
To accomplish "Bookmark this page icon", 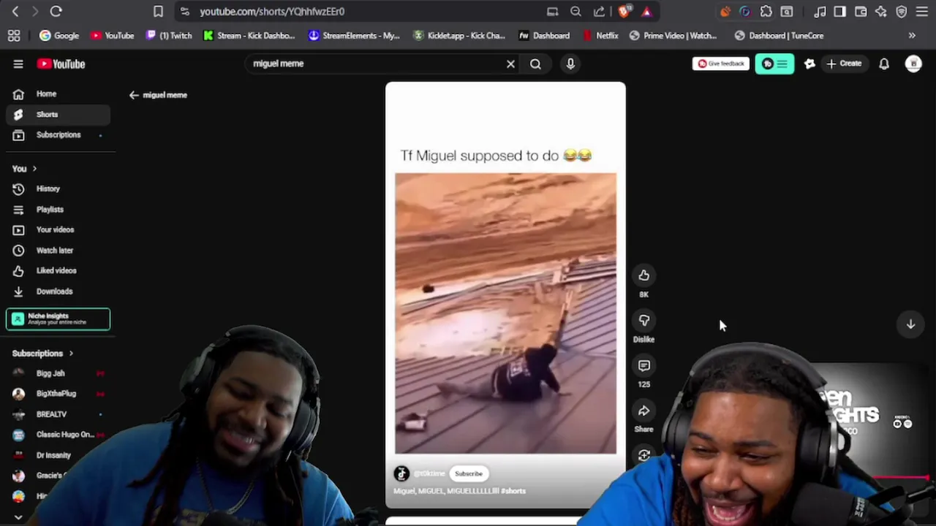I will [158, 11].
